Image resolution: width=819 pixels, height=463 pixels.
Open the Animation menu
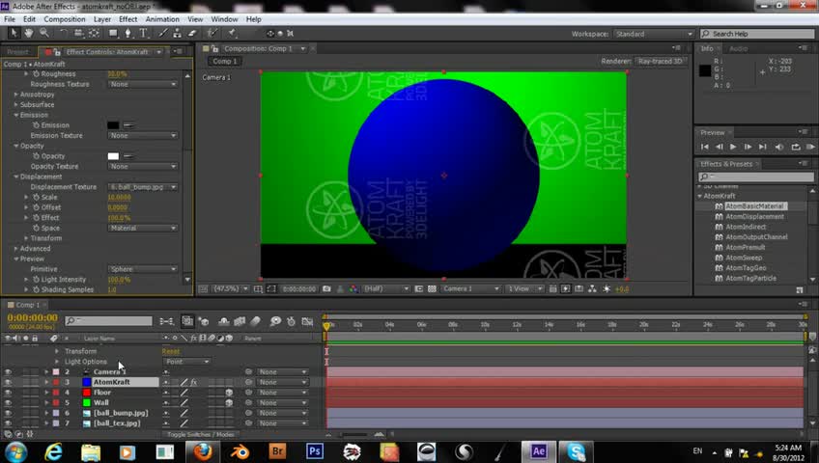(x=162, y=19)
